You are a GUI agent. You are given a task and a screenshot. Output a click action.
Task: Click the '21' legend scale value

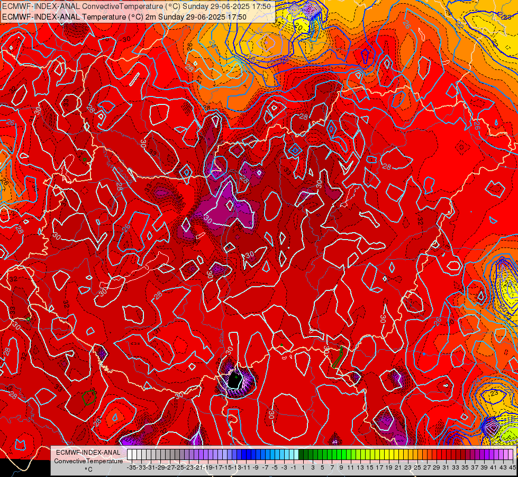tap(399, 467)
